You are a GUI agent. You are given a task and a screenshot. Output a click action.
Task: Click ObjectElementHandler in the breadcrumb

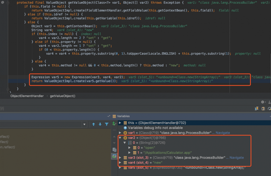coord(27,96)
